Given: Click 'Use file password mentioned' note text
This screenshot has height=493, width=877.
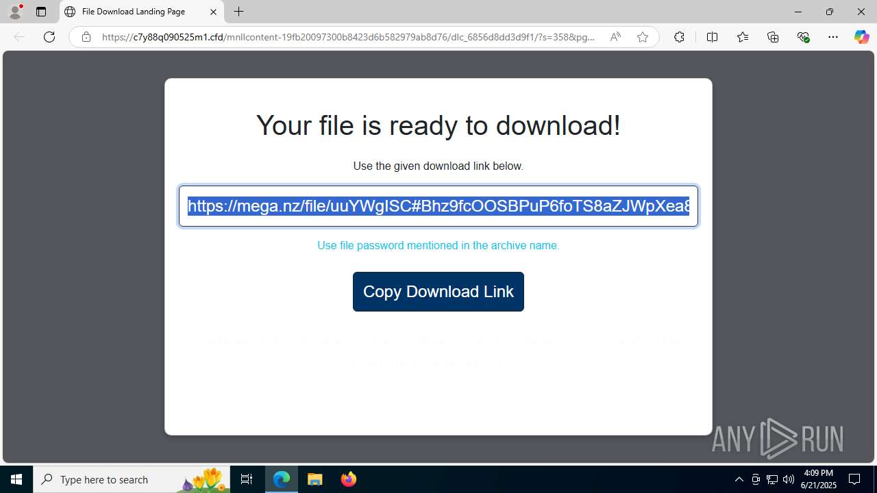Looking at the screenshot, I should click(438, 245).
